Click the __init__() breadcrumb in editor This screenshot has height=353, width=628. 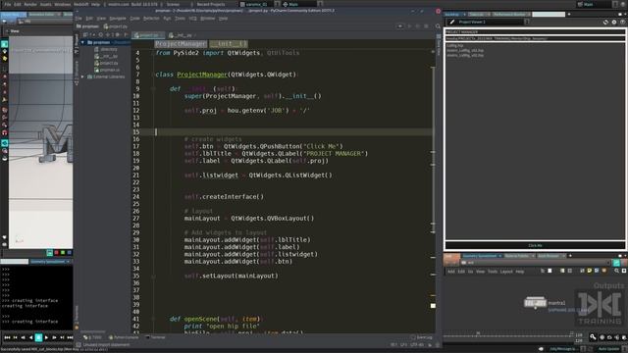click(x=229, y=43)
